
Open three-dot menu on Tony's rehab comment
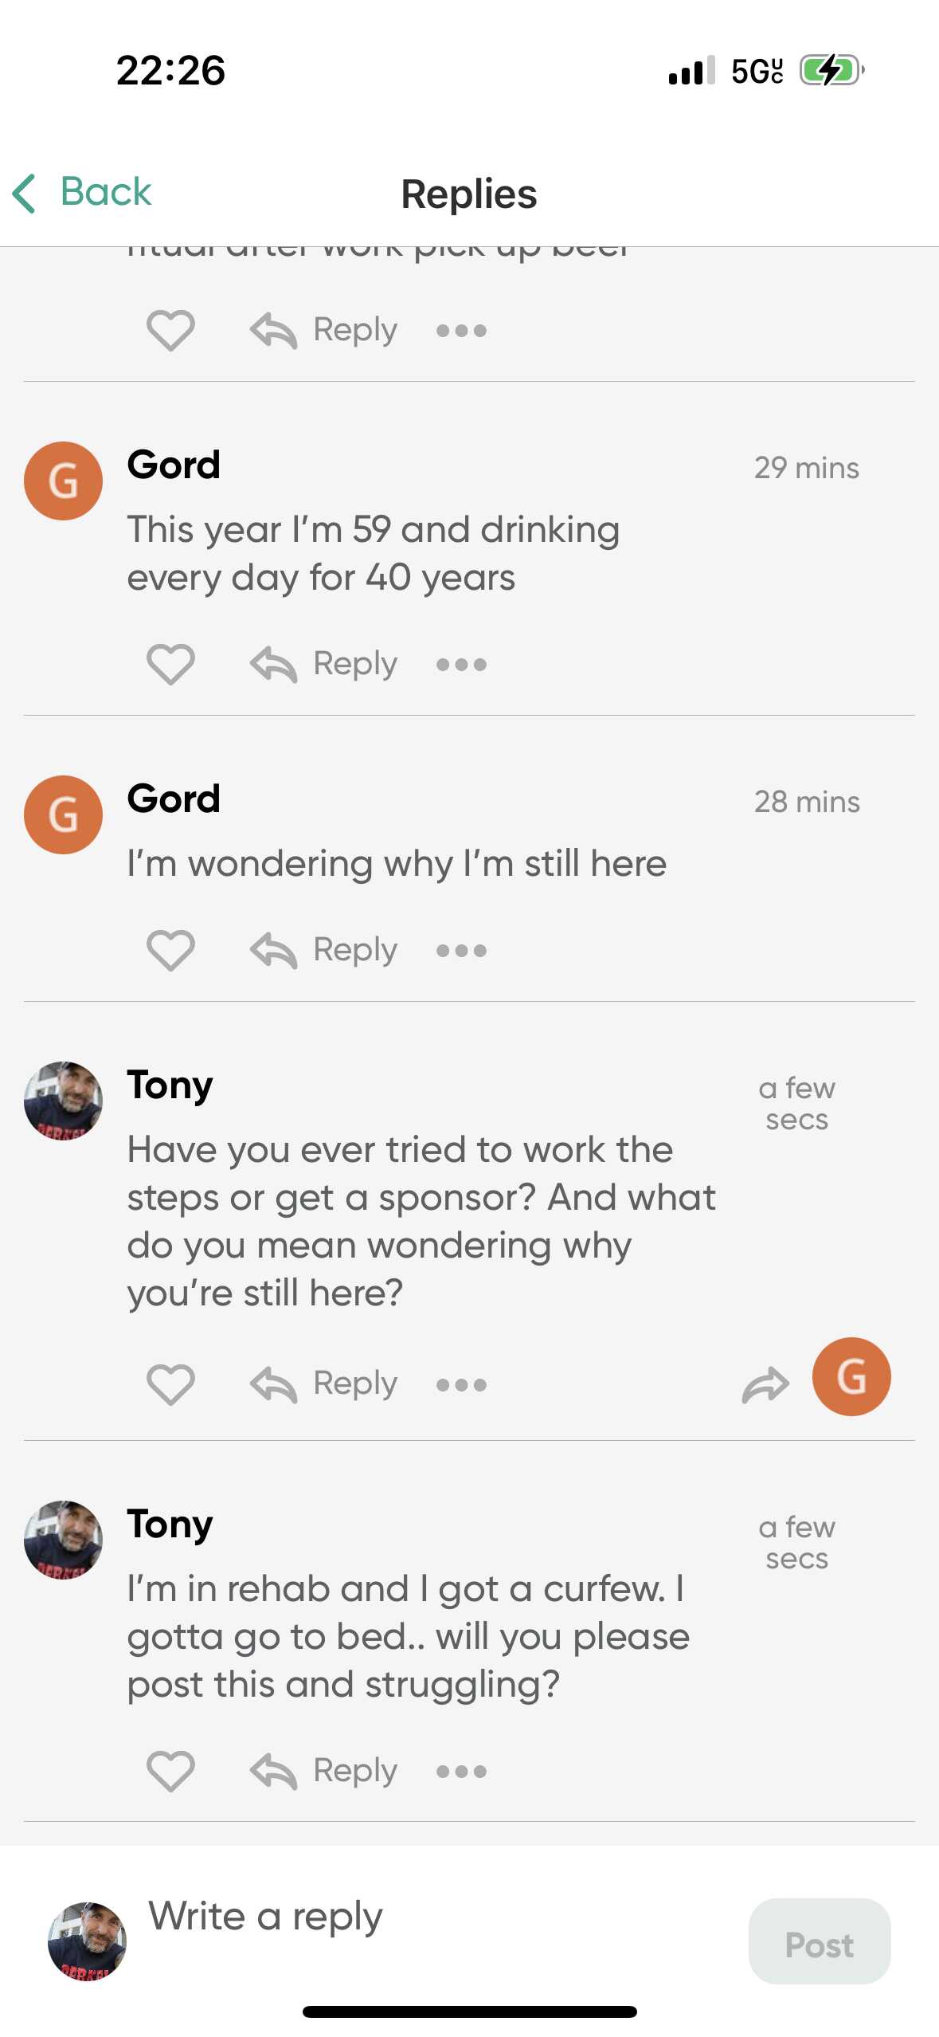tap(461, 1772)
